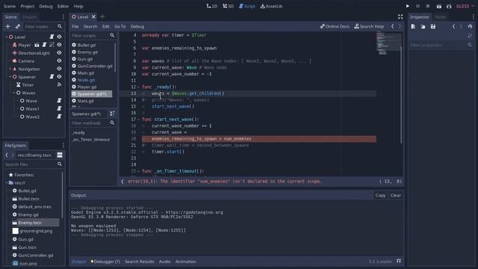Switch to 3D workspace
Image resolution: width=478 pixels, height=269 pixels.
pos(228,6)
